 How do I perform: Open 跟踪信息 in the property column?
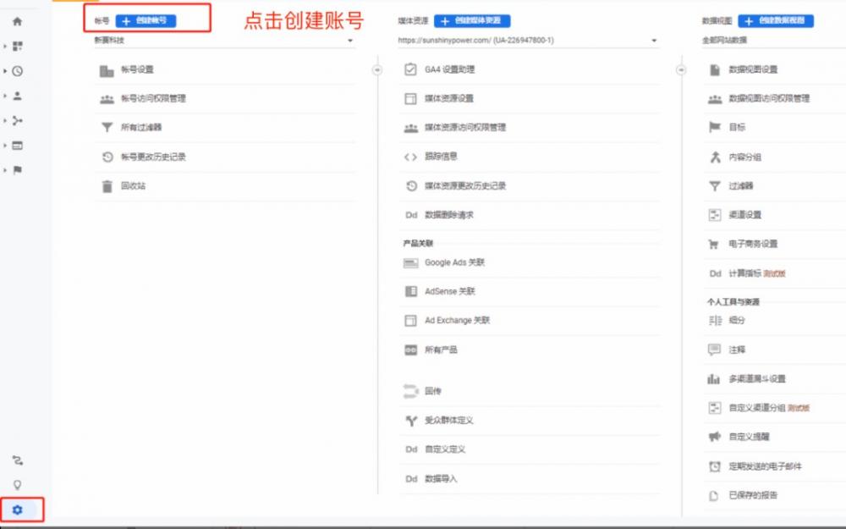pos(442,157)
